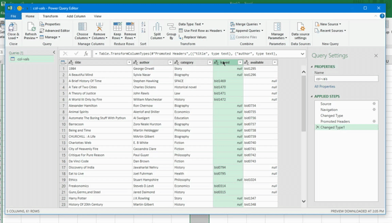
Task: Click the Keep Rows icon
Action: [117, 31]
